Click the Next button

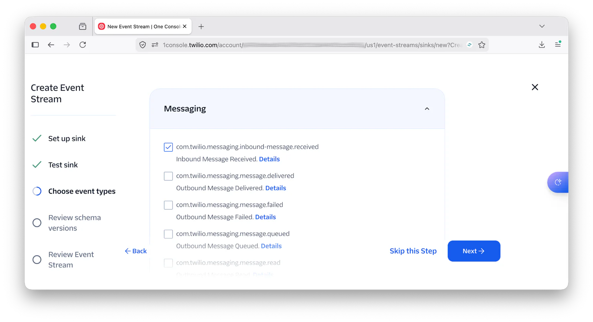[474, 251]
